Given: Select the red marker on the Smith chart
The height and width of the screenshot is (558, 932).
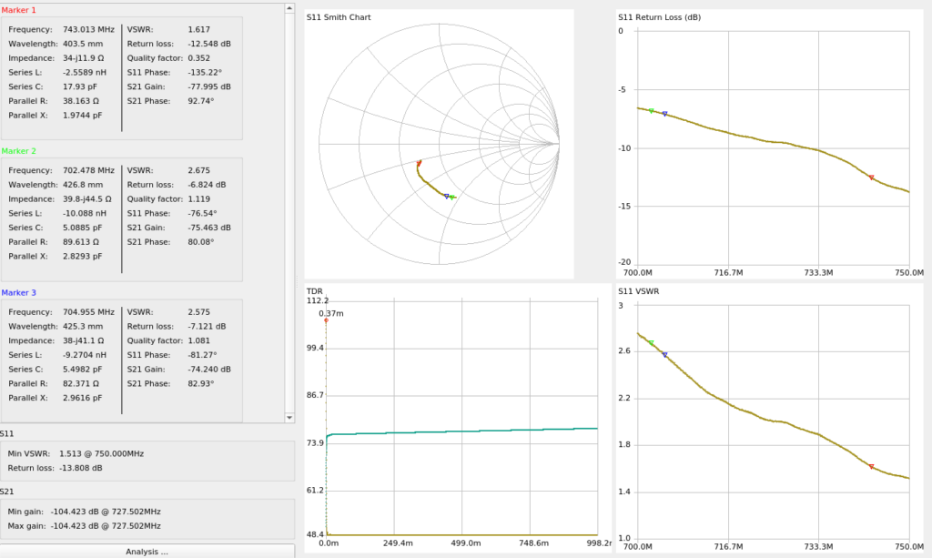Looking at the screenshot, I should (x=419, y=162).
